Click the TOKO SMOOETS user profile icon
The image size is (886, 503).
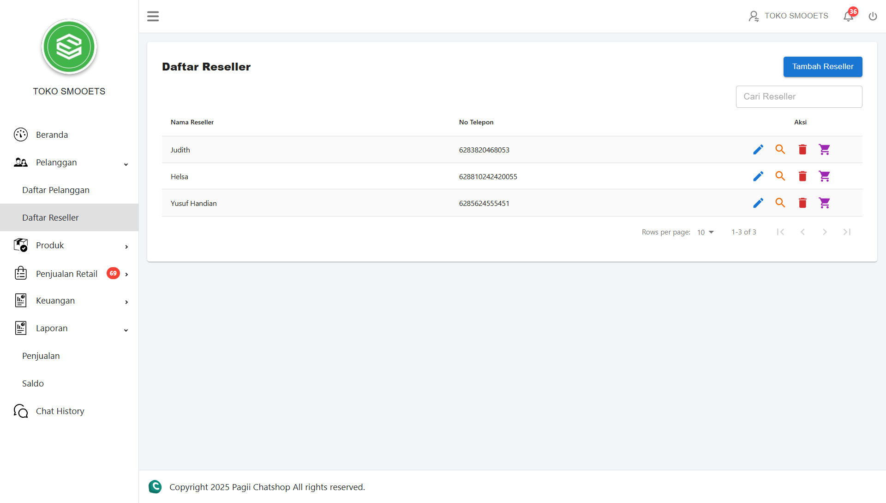(754, 17)
